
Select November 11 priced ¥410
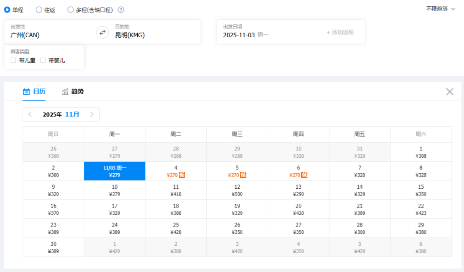pyautogui.click(x=176, y=190)
